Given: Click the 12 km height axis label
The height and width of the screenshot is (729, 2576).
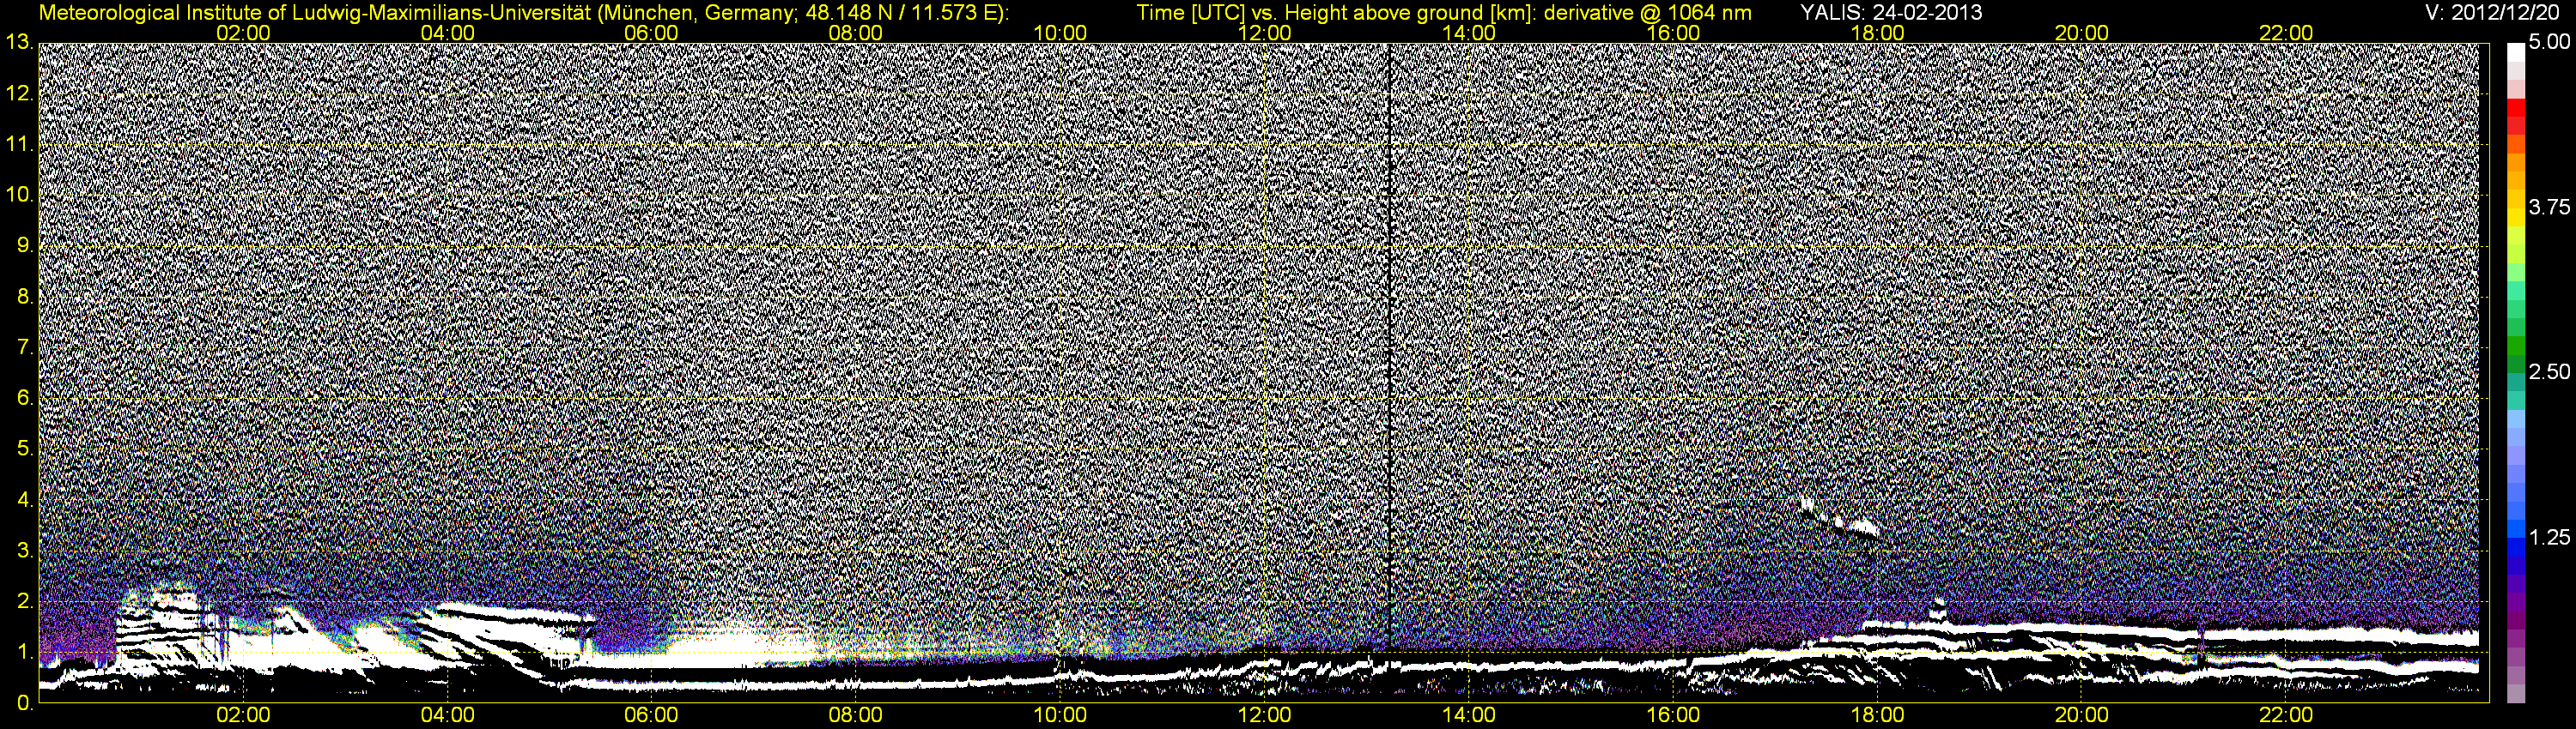Looking at the screenshot, I should point(18,93).
